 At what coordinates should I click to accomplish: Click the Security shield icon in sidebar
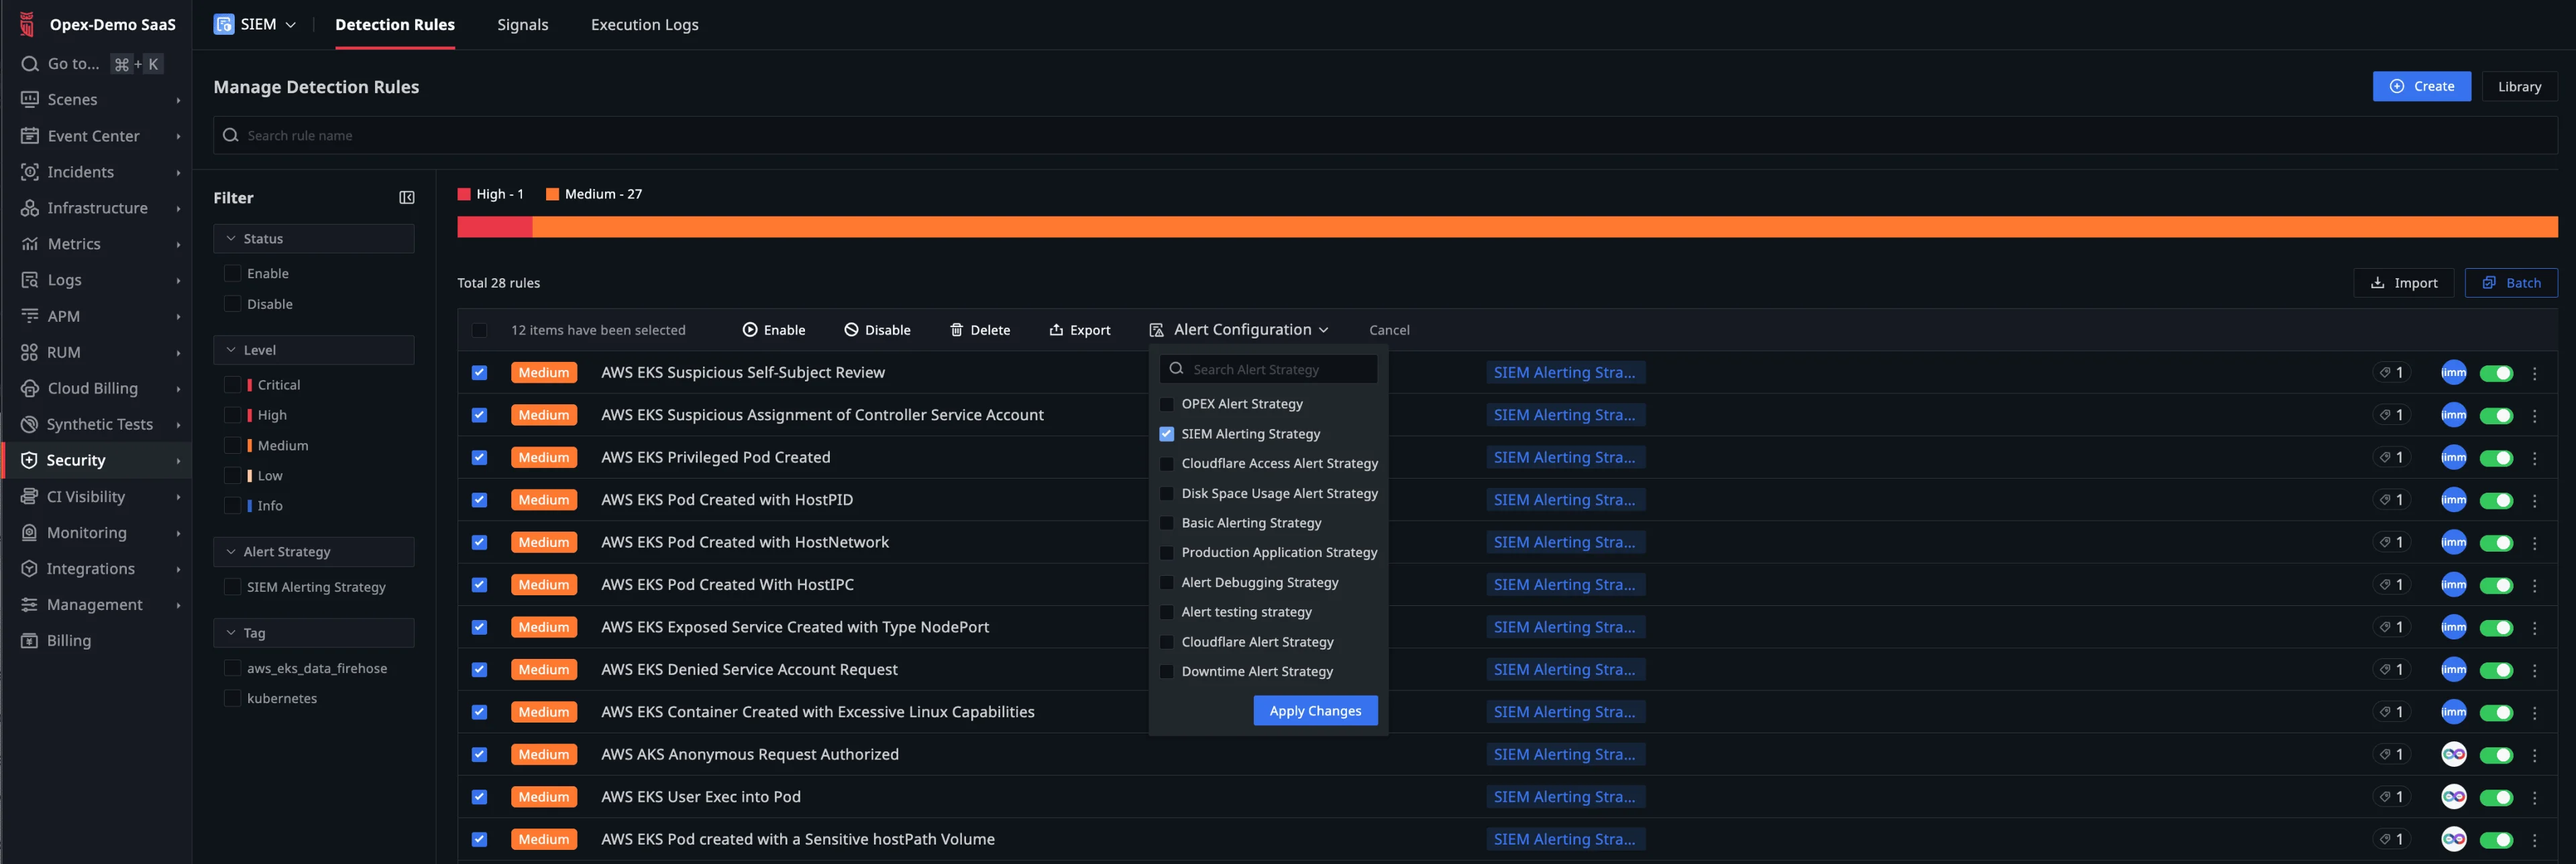[29, 460]
